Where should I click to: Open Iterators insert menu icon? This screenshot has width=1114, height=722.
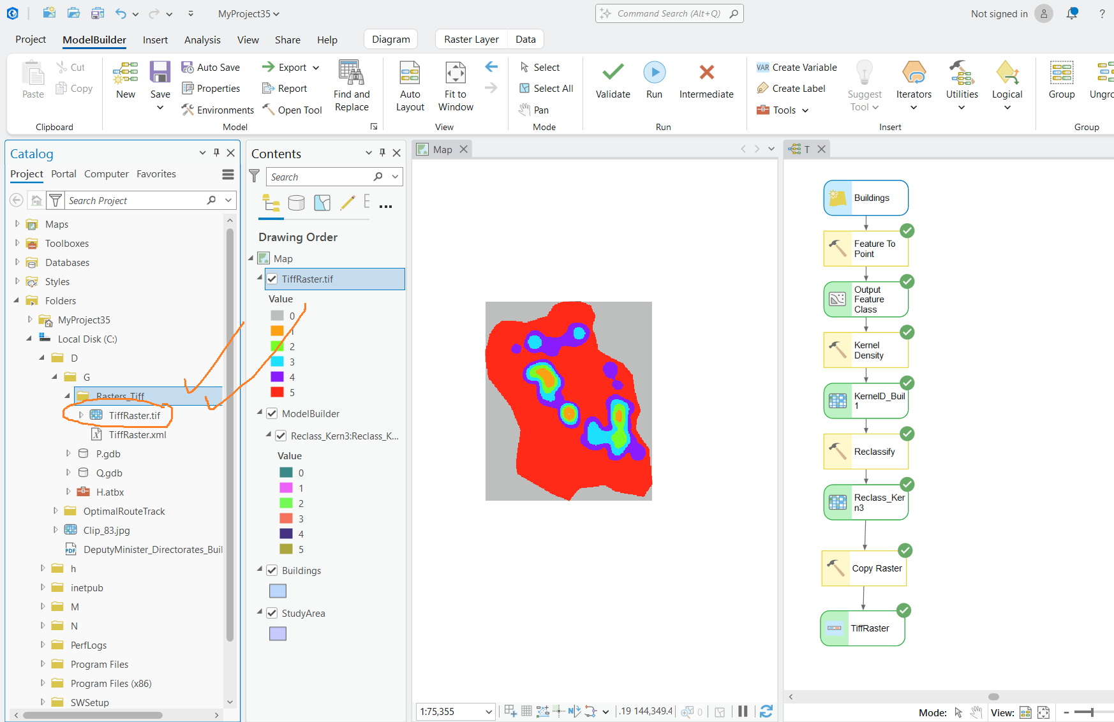pos(914,72)
